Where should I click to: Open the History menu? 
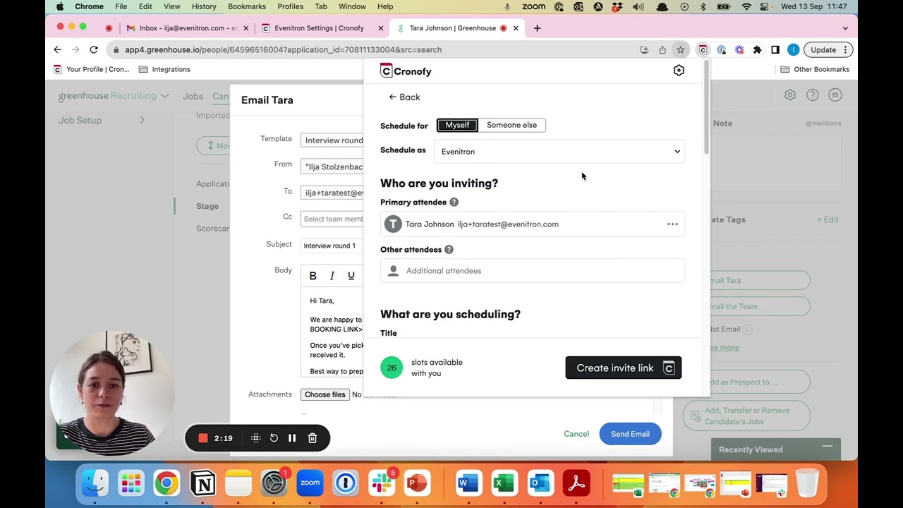tap(204, 6)
